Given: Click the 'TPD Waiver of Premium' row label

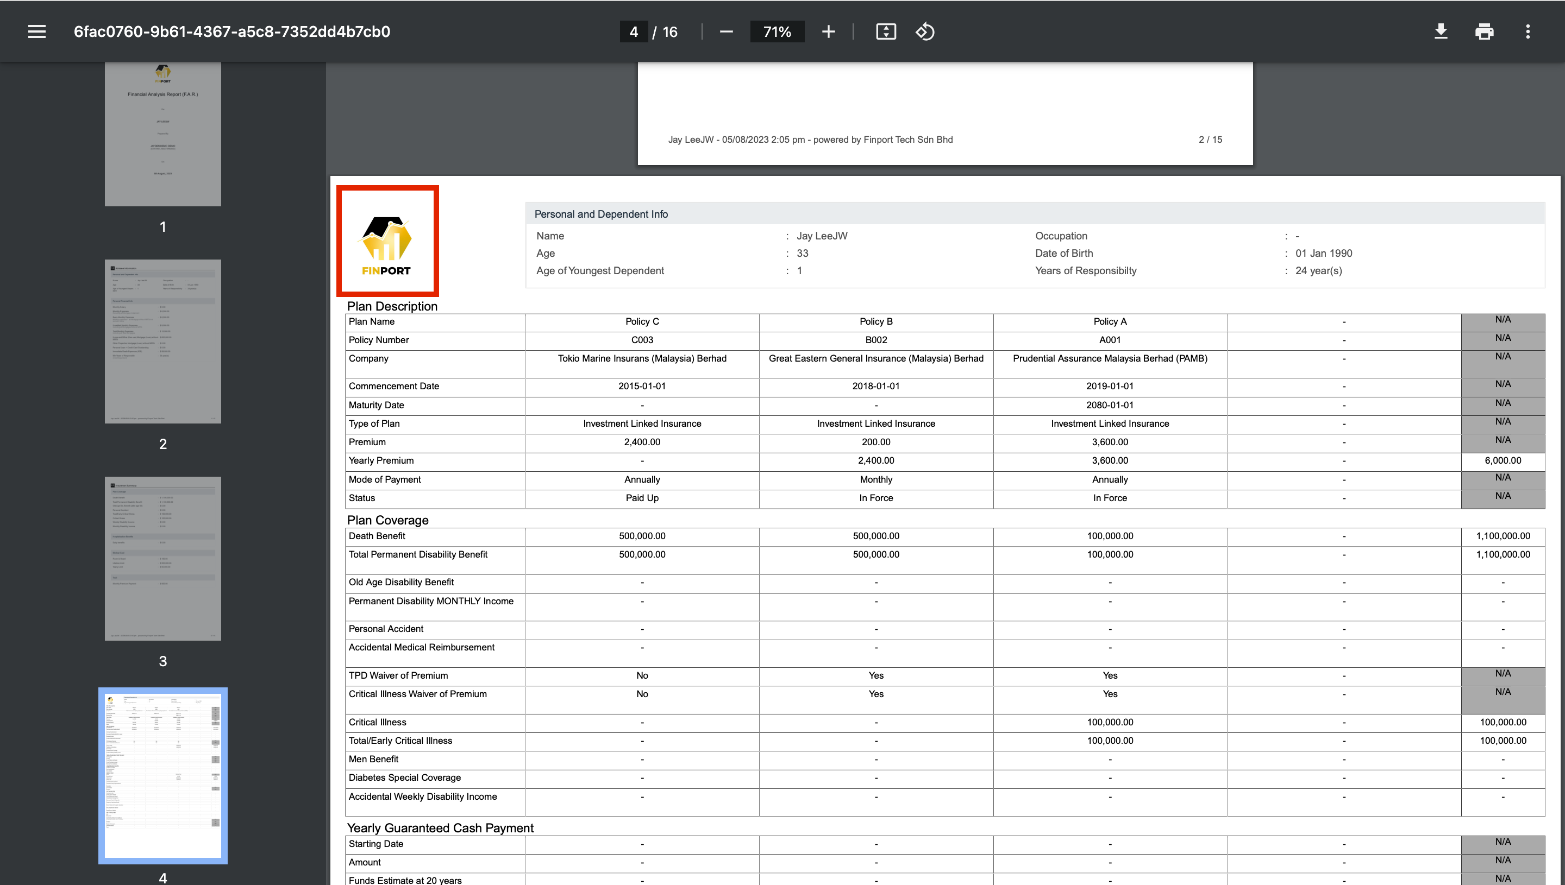Looking at the screenshot, I should click(398, 675).
